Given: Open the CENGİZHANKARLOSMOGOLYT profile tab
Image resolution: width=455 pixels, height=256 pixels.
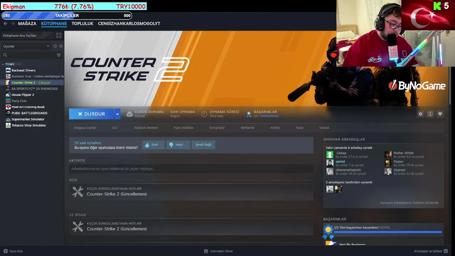Looking at the screenshot, I should pyautogui.click(x=129, y=23).
